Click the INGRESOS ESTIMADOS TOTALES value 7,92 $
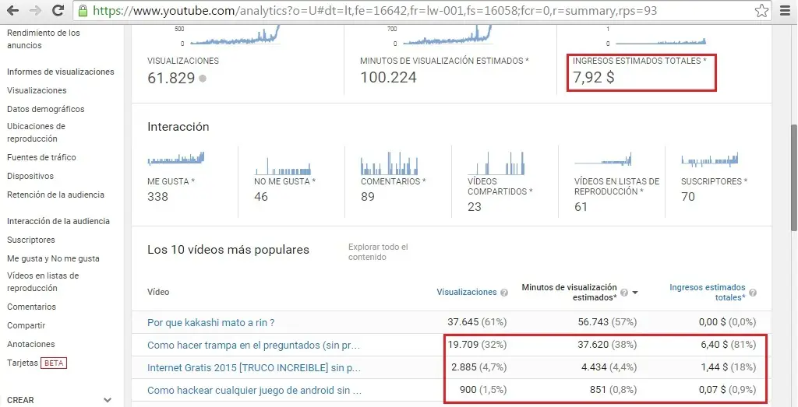The image size is (798, 407). 593,78
